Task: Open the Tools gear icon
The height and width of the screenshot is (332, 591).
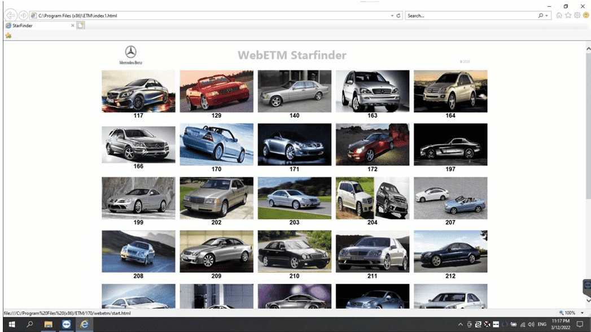Action: (x=577, y=15)
